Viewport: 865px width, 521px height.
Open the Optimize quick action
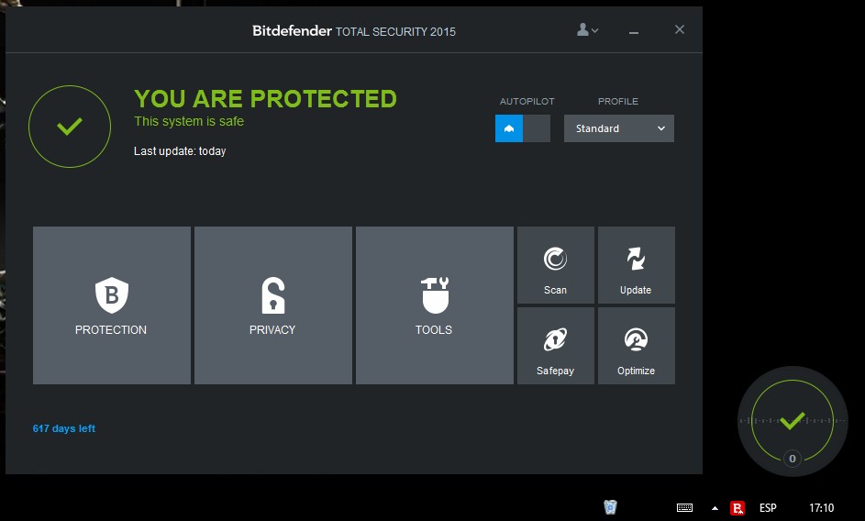click(x=636, y=346)
